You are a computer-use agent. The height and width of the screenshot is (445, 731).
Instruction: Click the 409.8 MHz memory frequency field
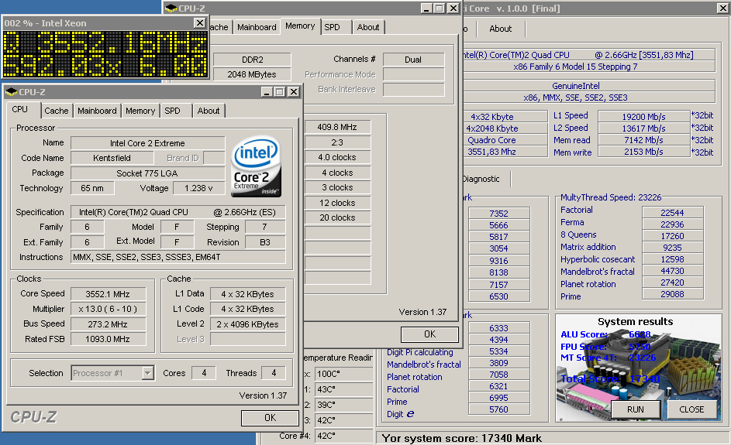click(337, 127)
